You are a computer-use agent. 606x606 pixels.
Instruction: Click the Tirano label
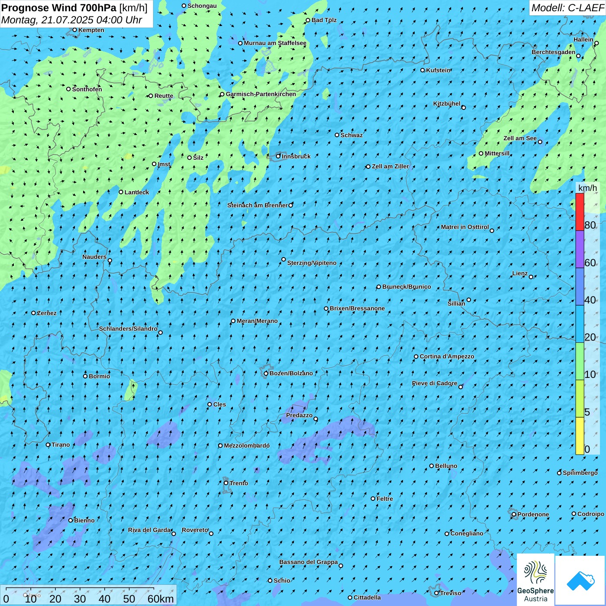[x=61, y=445]
